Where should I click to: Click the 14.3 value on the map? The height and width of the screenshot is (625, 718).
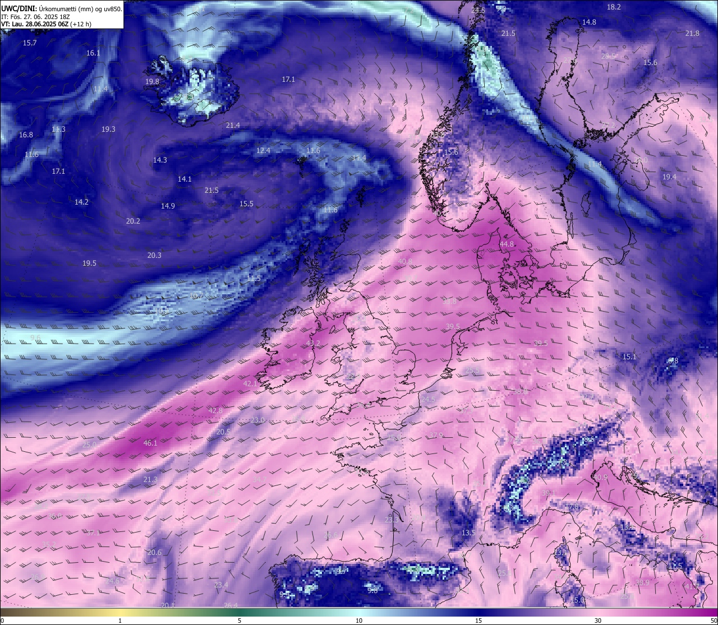(160, 160)
